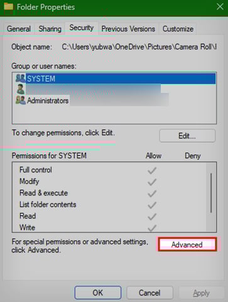Click the folder icon in title bar

8,7
